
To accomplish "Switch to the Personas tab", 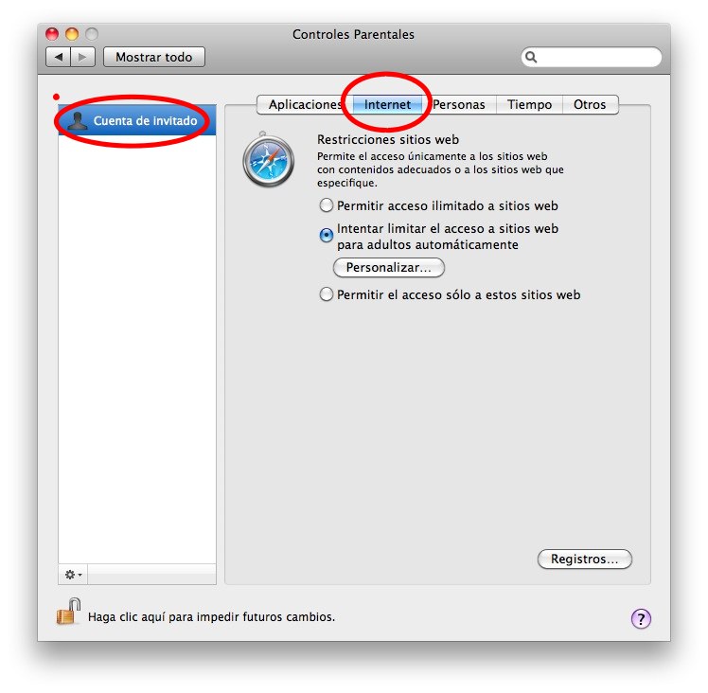I will click(x=459, y=104).
